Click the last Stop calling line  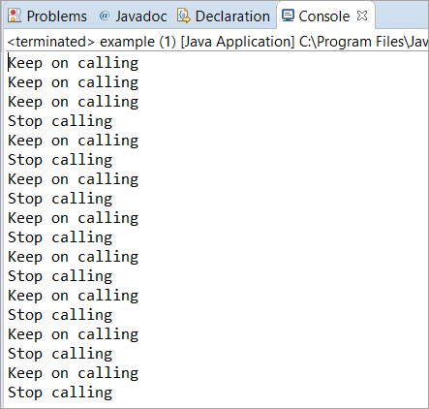coord(60,393)
